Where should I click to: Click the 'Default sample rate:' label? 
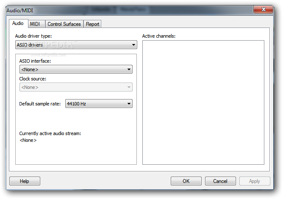click(40, 104)
